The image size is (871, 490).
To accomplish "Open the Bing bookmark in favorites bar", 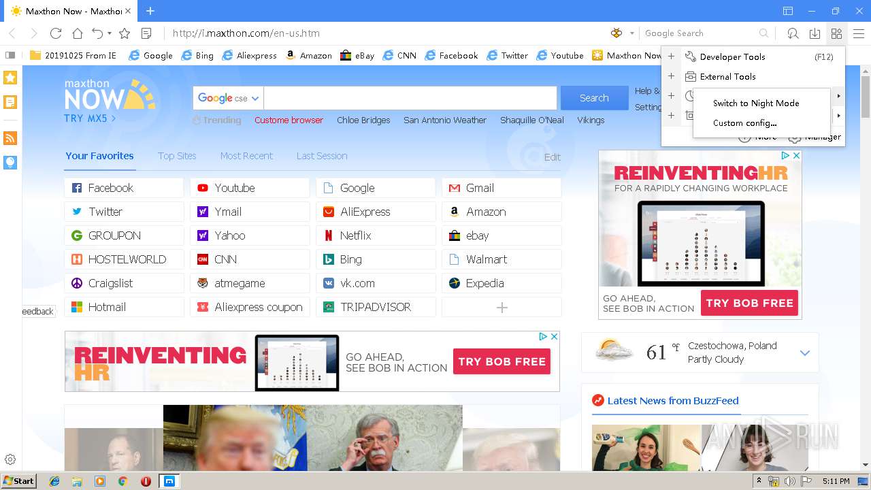I will pos(197,56).
